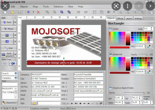155x110 pixels.
Task: Insert an image with the picture button
Action: [x=7, y=35]
